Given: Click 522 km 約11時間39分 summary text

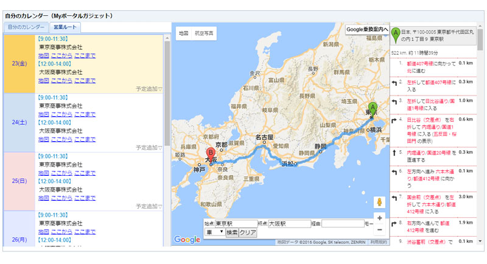Looking at the screenshot, I should 415,53.
